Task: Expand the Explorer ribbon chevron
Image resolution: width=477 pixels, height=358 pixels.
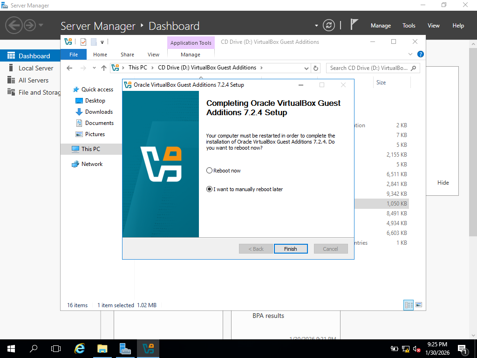Action: click(410, 55)
